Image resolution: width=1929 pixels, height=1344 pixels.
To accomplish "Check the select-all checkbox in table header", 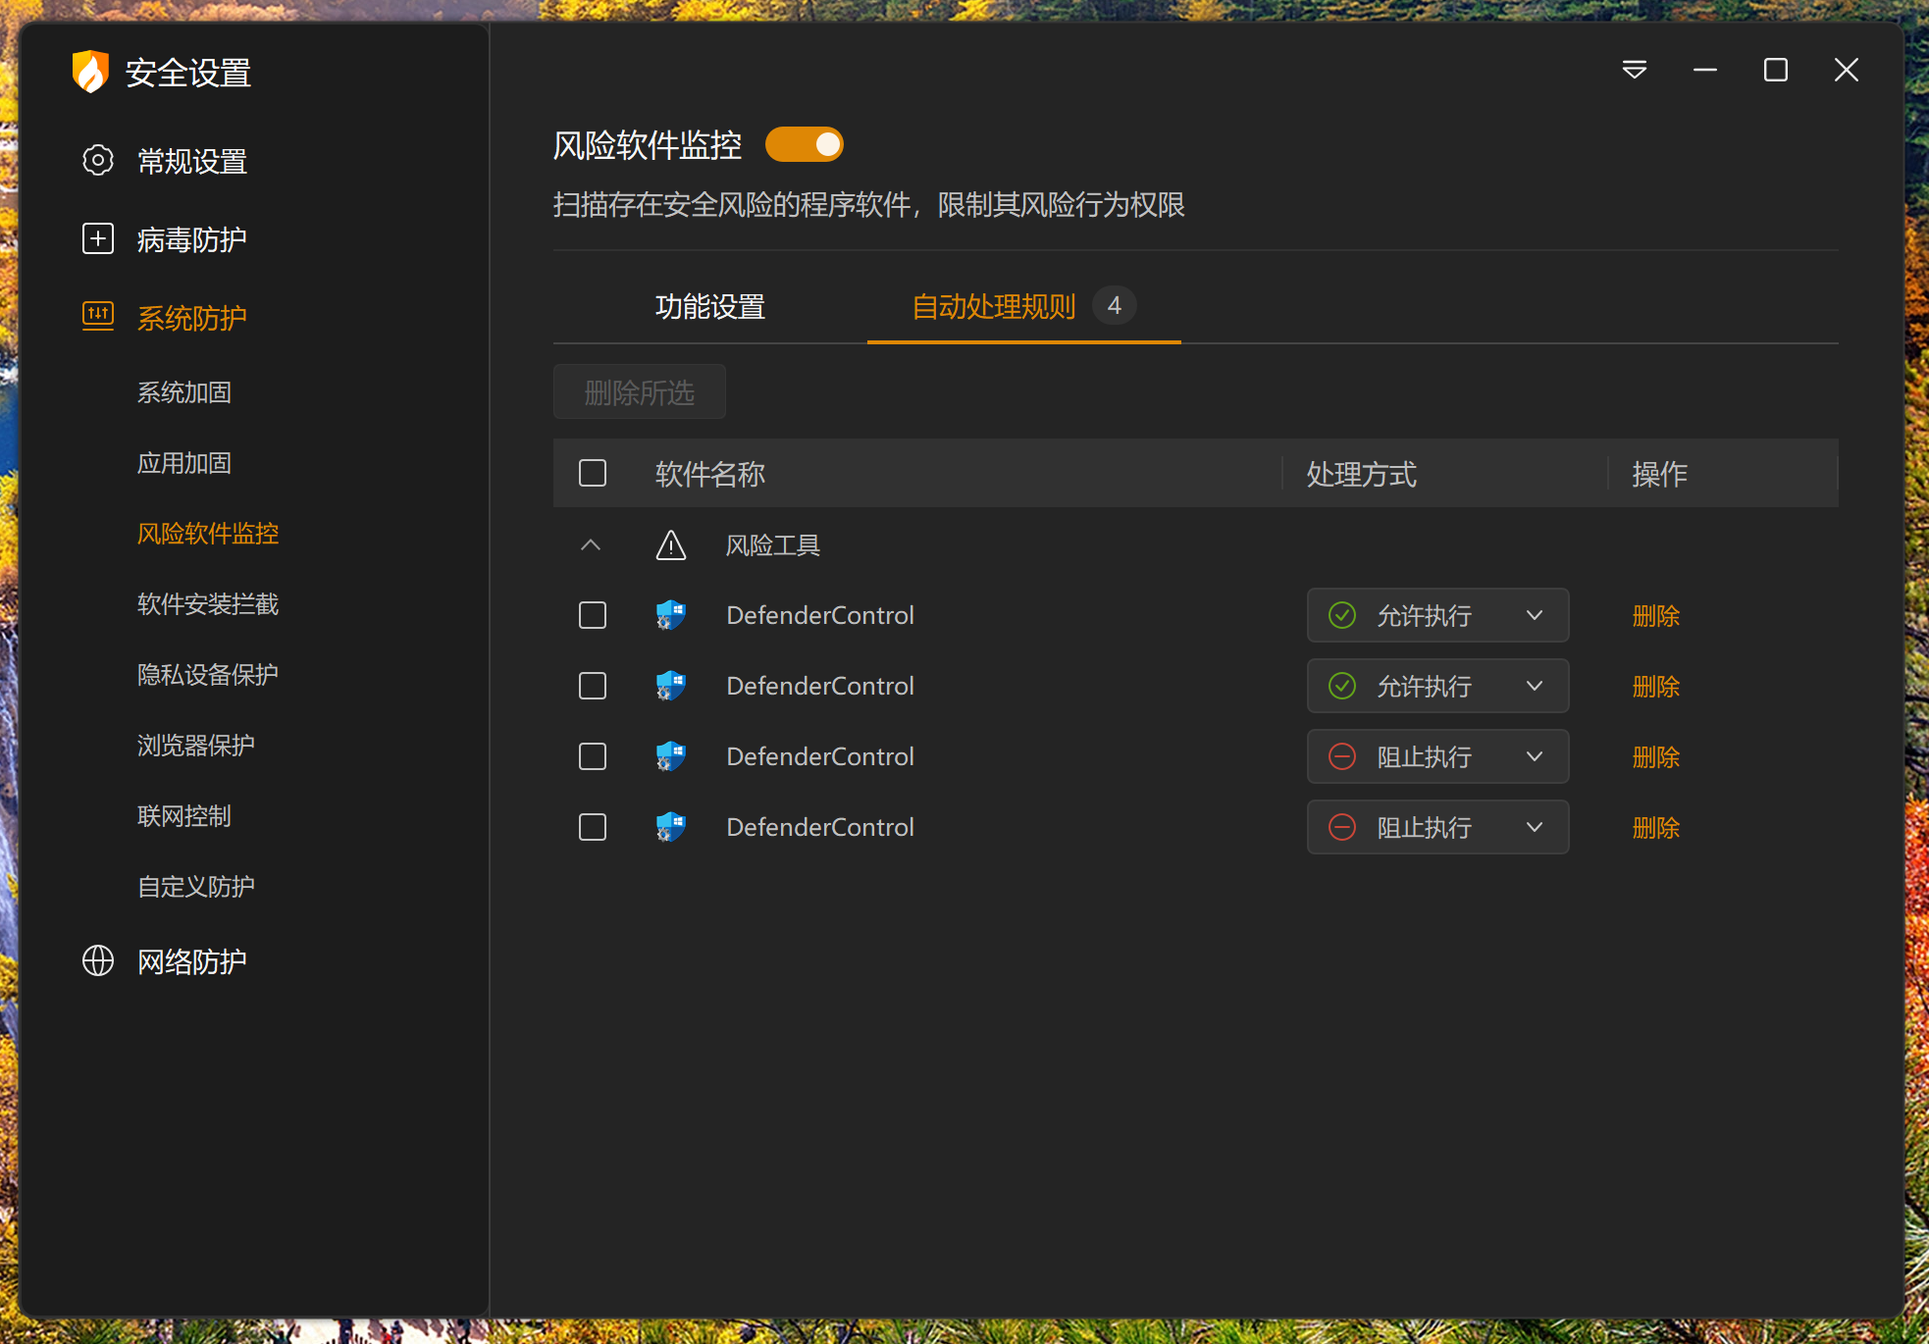I will tap(593, 473).
